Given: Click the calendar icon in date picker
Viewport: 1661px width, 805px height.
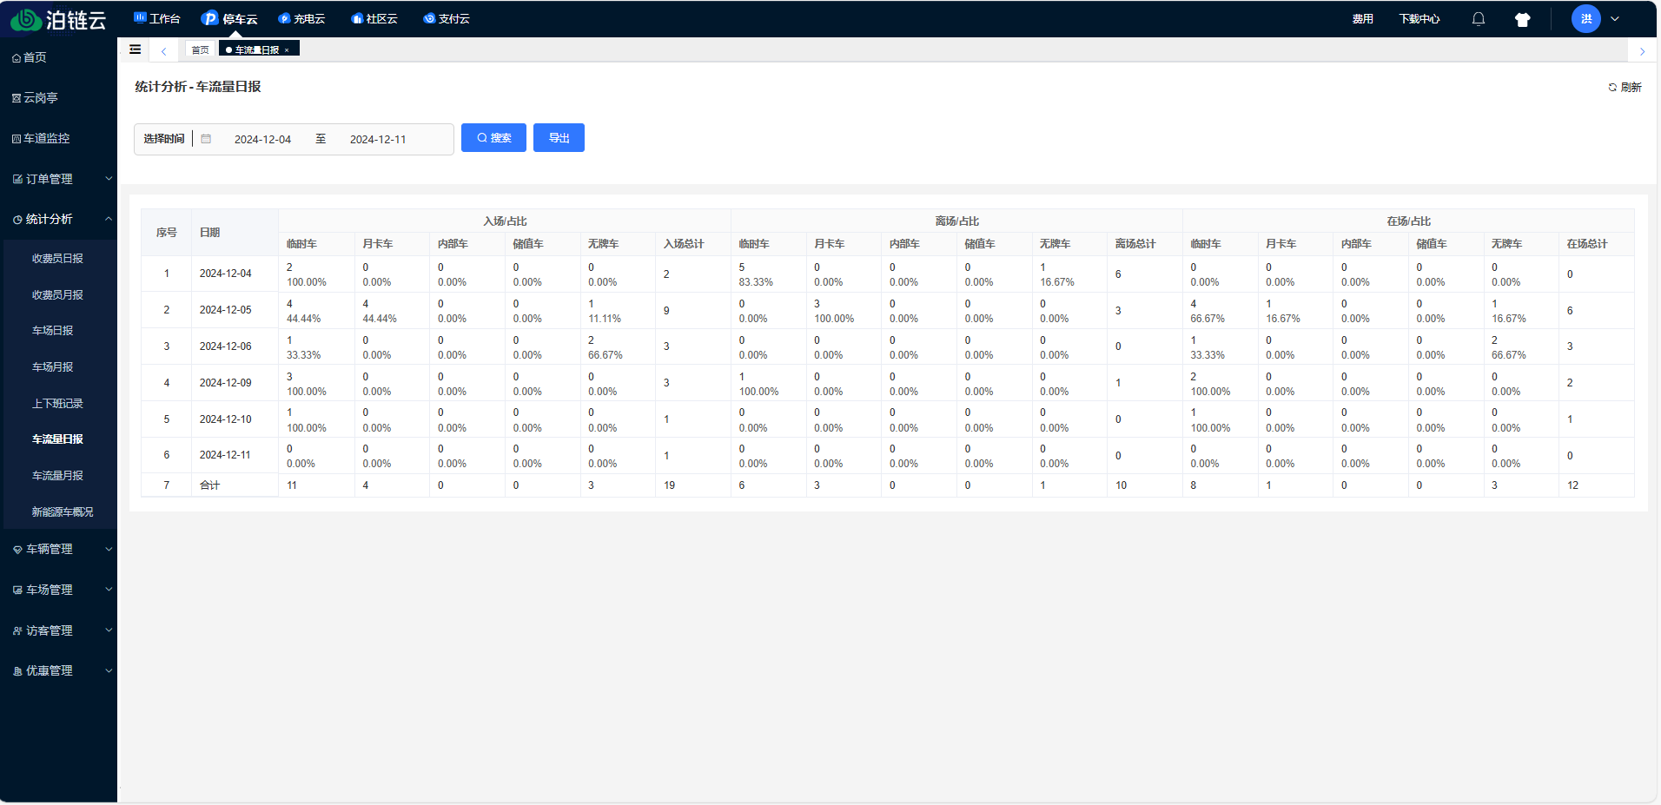Looking at the screenshot, I should coord(206,139).
